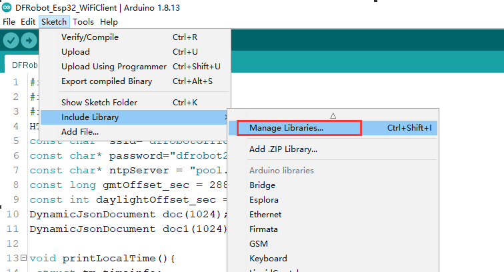This screenshot has height=272, width=504.
Task: Include the Firmata library
Action: (333, 229)
